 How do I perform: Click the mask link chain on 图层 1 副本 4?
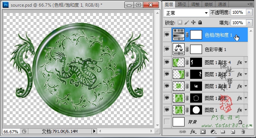click(187, 62)
